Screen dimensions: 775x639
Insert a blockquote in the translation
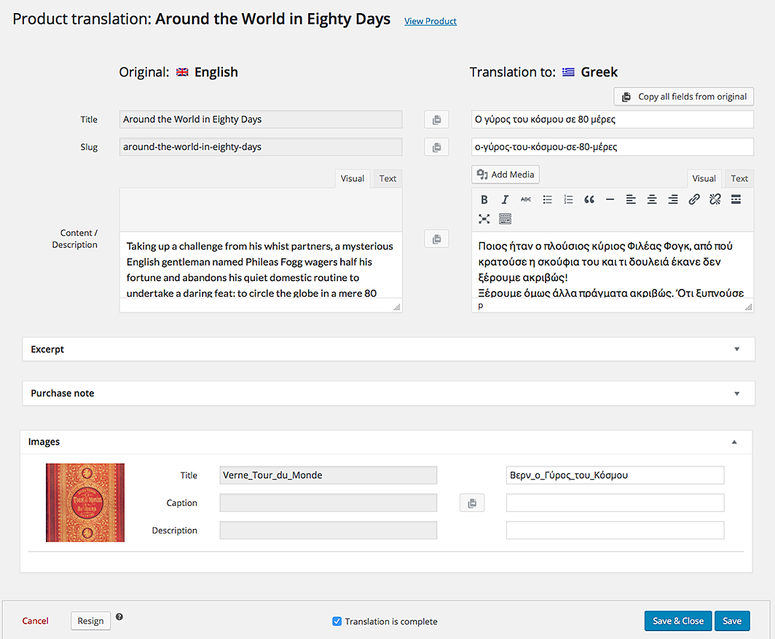pos(589,199)
